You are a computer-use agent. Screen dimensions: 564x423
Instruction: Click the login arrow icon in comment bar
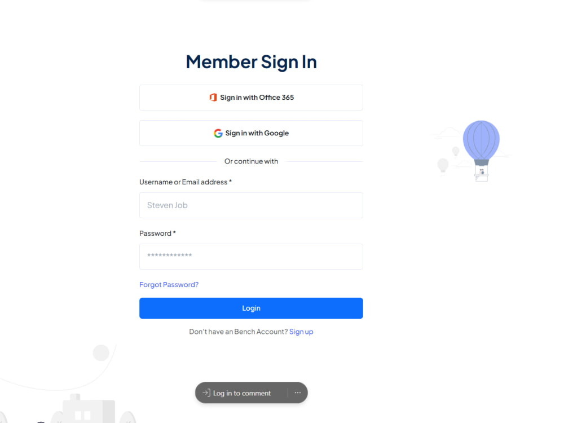[206, 393]
